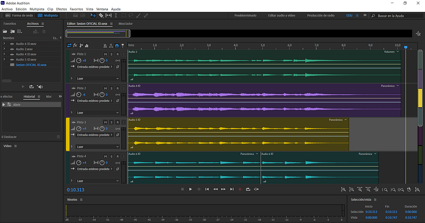Viewport: 425px width, 223px height.
Task: Switch to the Mezclador tab
Action: 125,24
